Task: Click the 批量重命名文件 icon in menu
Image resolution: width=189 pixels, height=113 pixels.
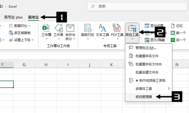Action: (131, 56)
